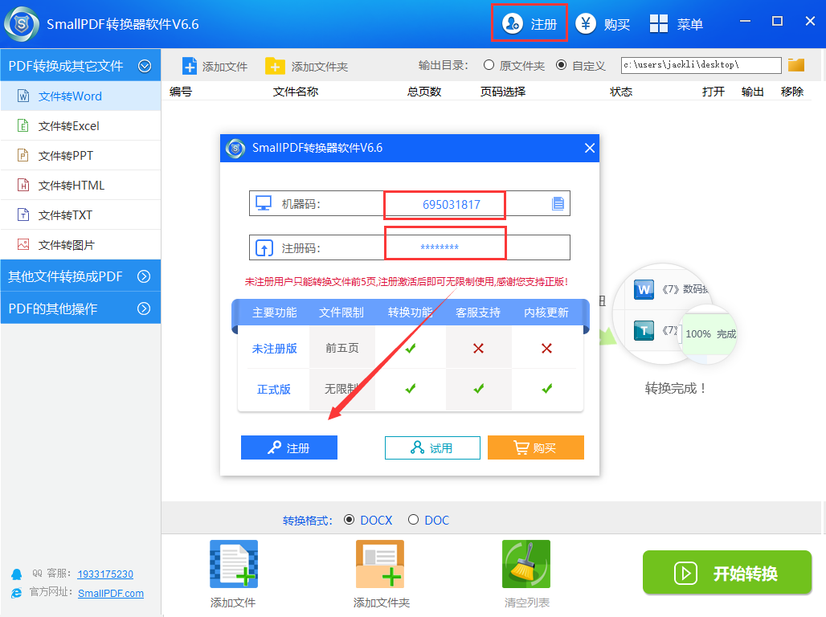This screenshot has height=617, width=826.
Task: Select the 文件转PPT sidebar icon
Action: tap(23, 155)
